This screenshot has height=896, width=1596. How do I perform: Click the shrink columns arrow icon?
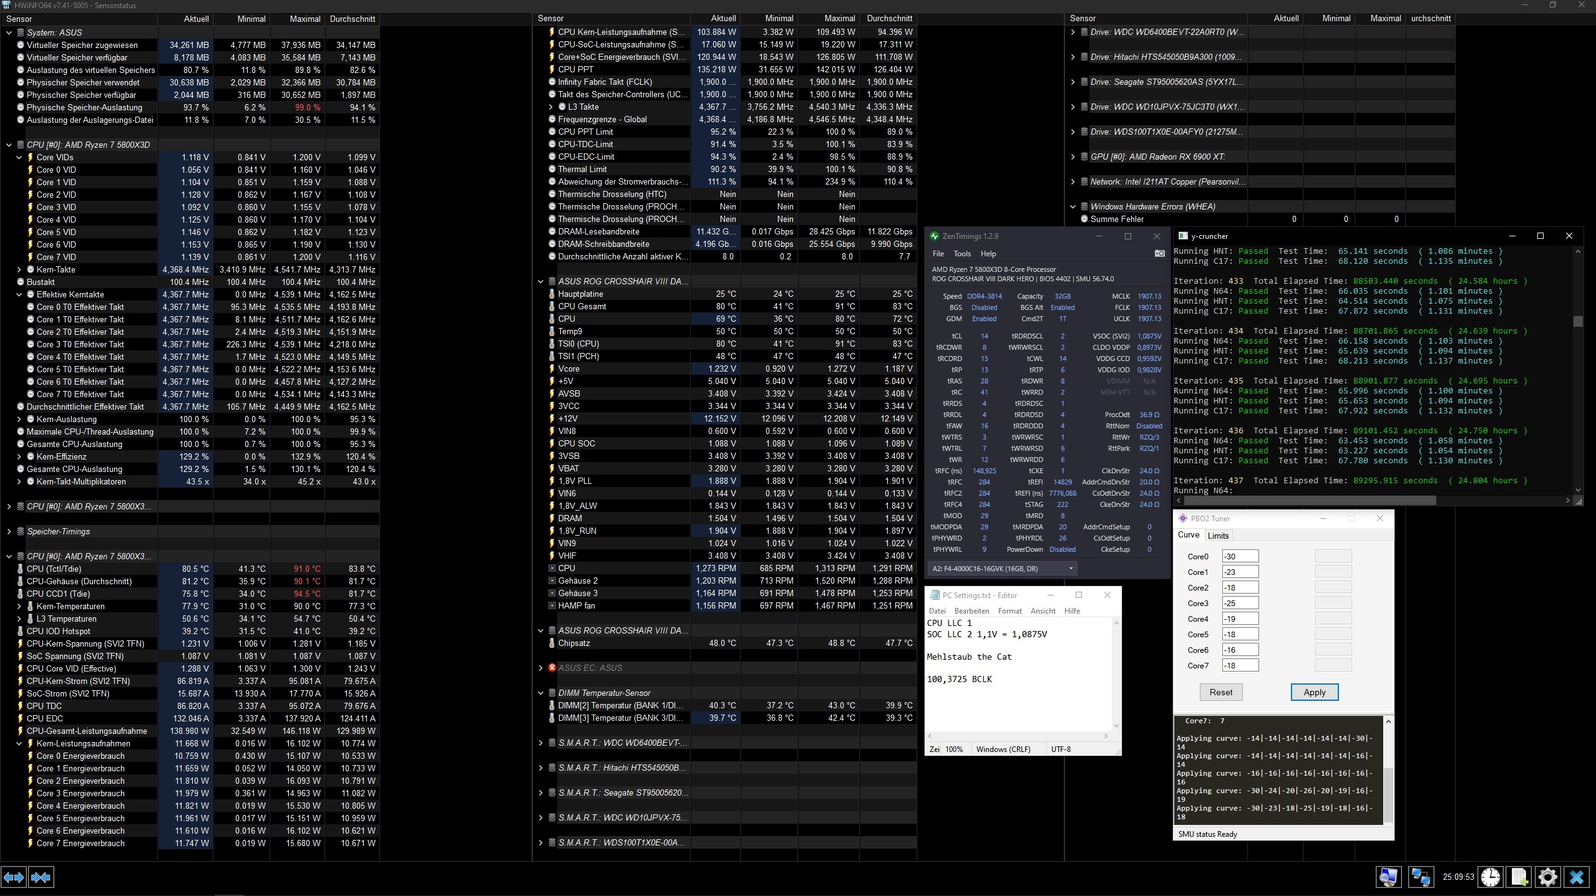pyautogui.click(x=41, y=877)
